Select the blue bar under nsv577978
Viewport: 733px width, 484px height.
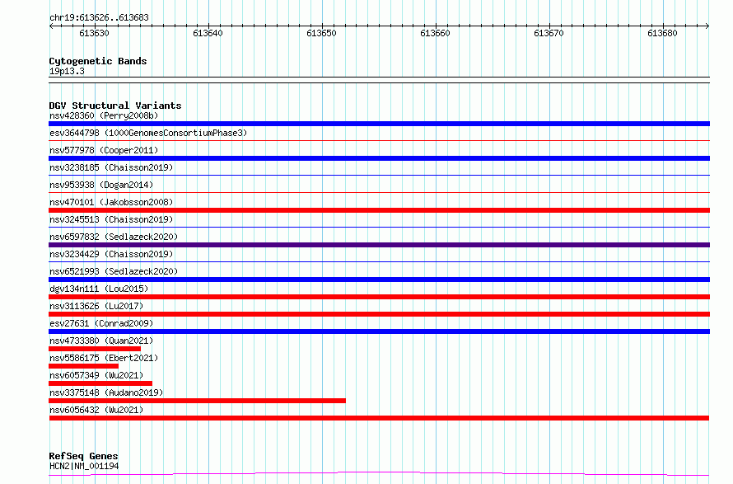click(379, 158)
